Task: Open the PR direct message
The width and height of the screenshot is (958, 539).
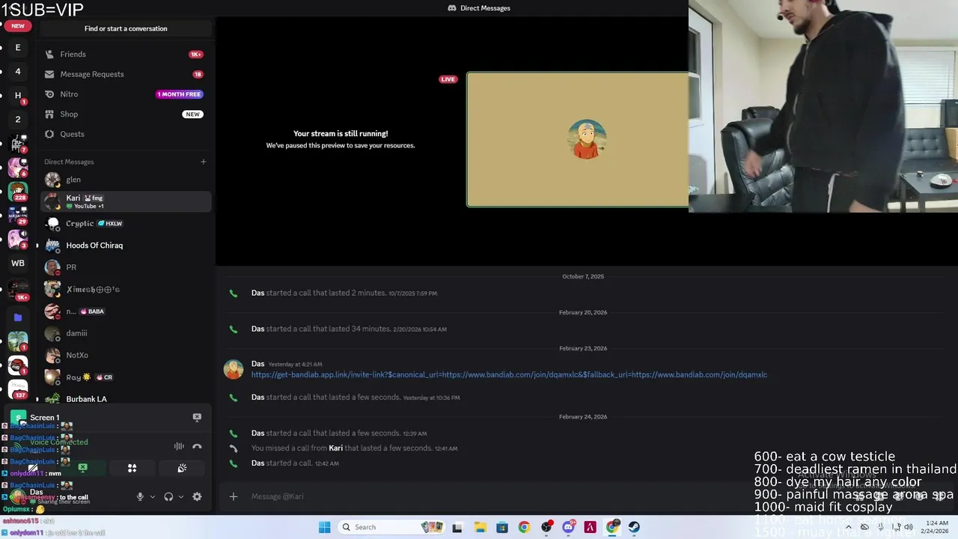Action: [x=126, y=267]
